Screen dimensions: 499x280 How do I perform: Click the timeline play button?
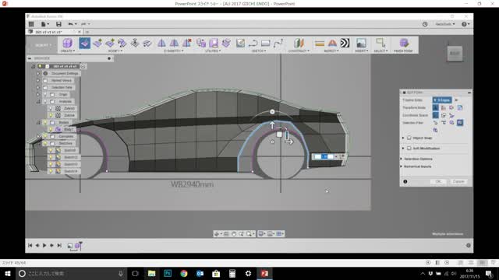pos(44,246)
